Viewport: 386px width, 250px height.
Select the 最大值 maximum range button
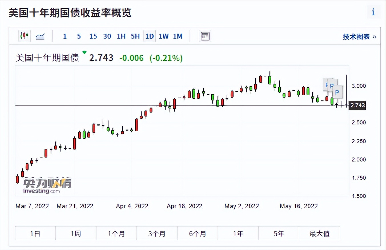tap(319, 233)
